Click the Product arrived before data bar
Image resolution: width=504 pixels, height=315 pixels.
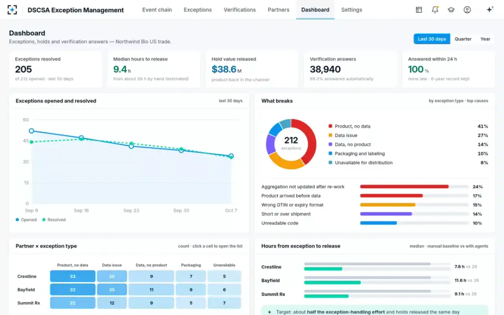[x=391, y=196]
